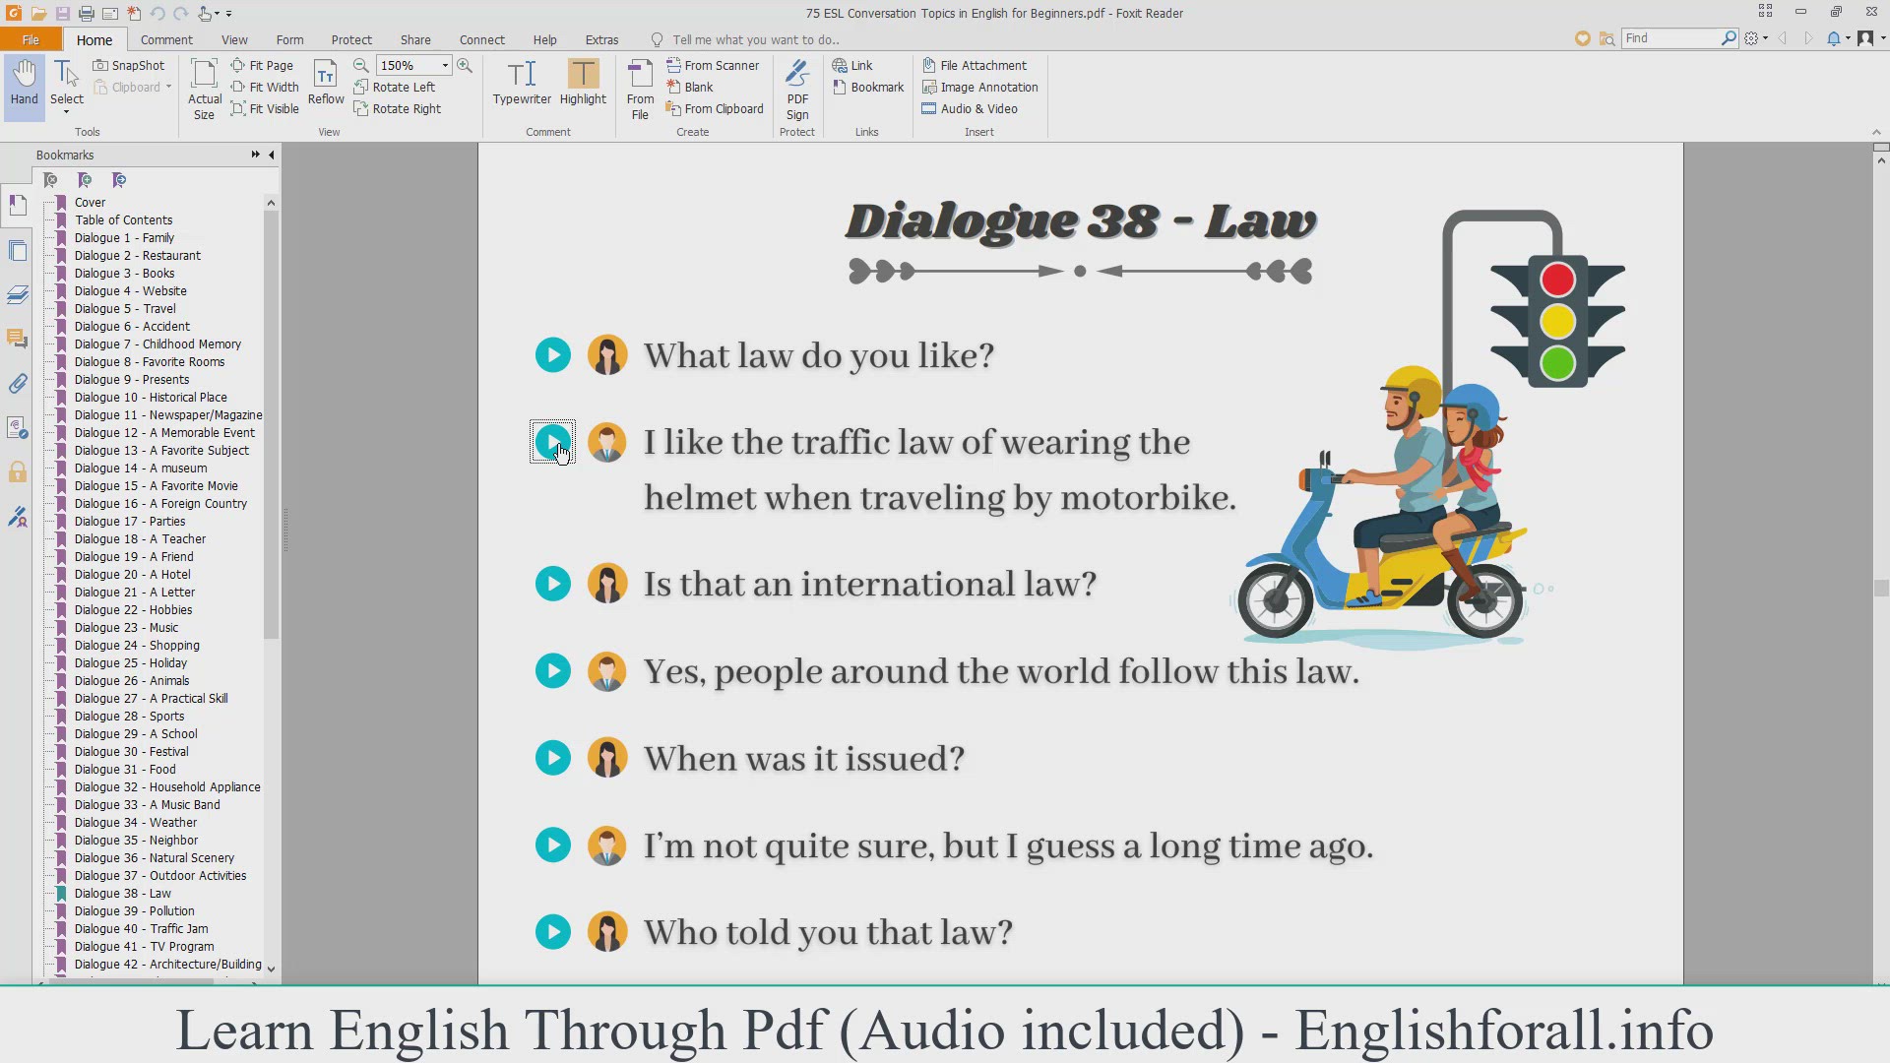Click the add new bookmark icon

pyautogui.click(x=85, y=180)
